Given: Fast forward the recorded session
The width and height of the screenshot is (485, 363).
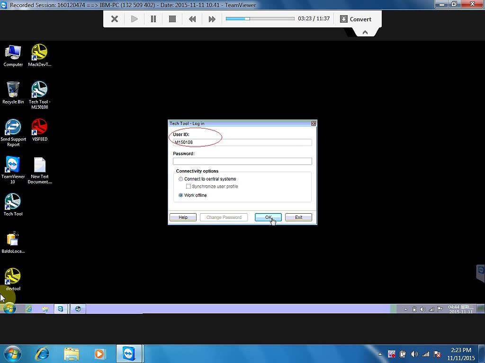Looking at the screenshot, I should (x=212, y=19).
